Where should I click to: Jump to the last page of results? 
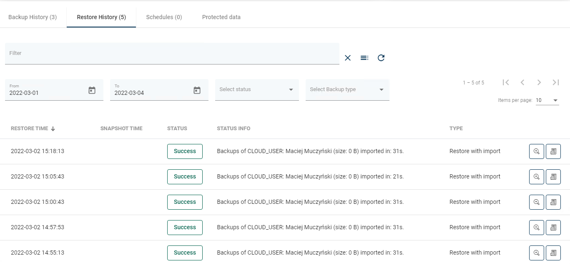(x=556, y=82)
